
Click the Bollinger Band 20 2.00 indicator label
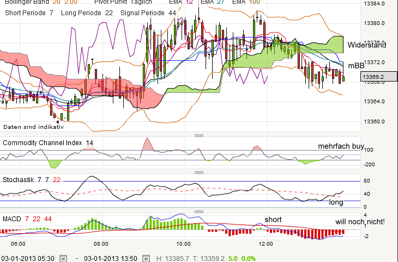click(41, 2)
